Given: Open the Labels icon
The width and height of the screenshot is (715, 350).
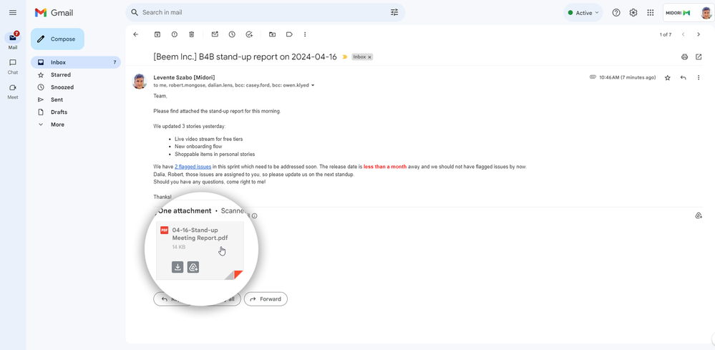Looking at the screenshot, I should click(289, 34).
